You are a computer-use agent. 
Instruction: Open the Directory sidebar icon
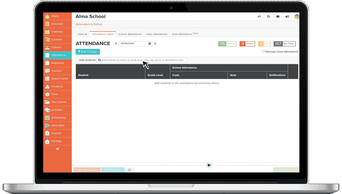tap(47, 24)
